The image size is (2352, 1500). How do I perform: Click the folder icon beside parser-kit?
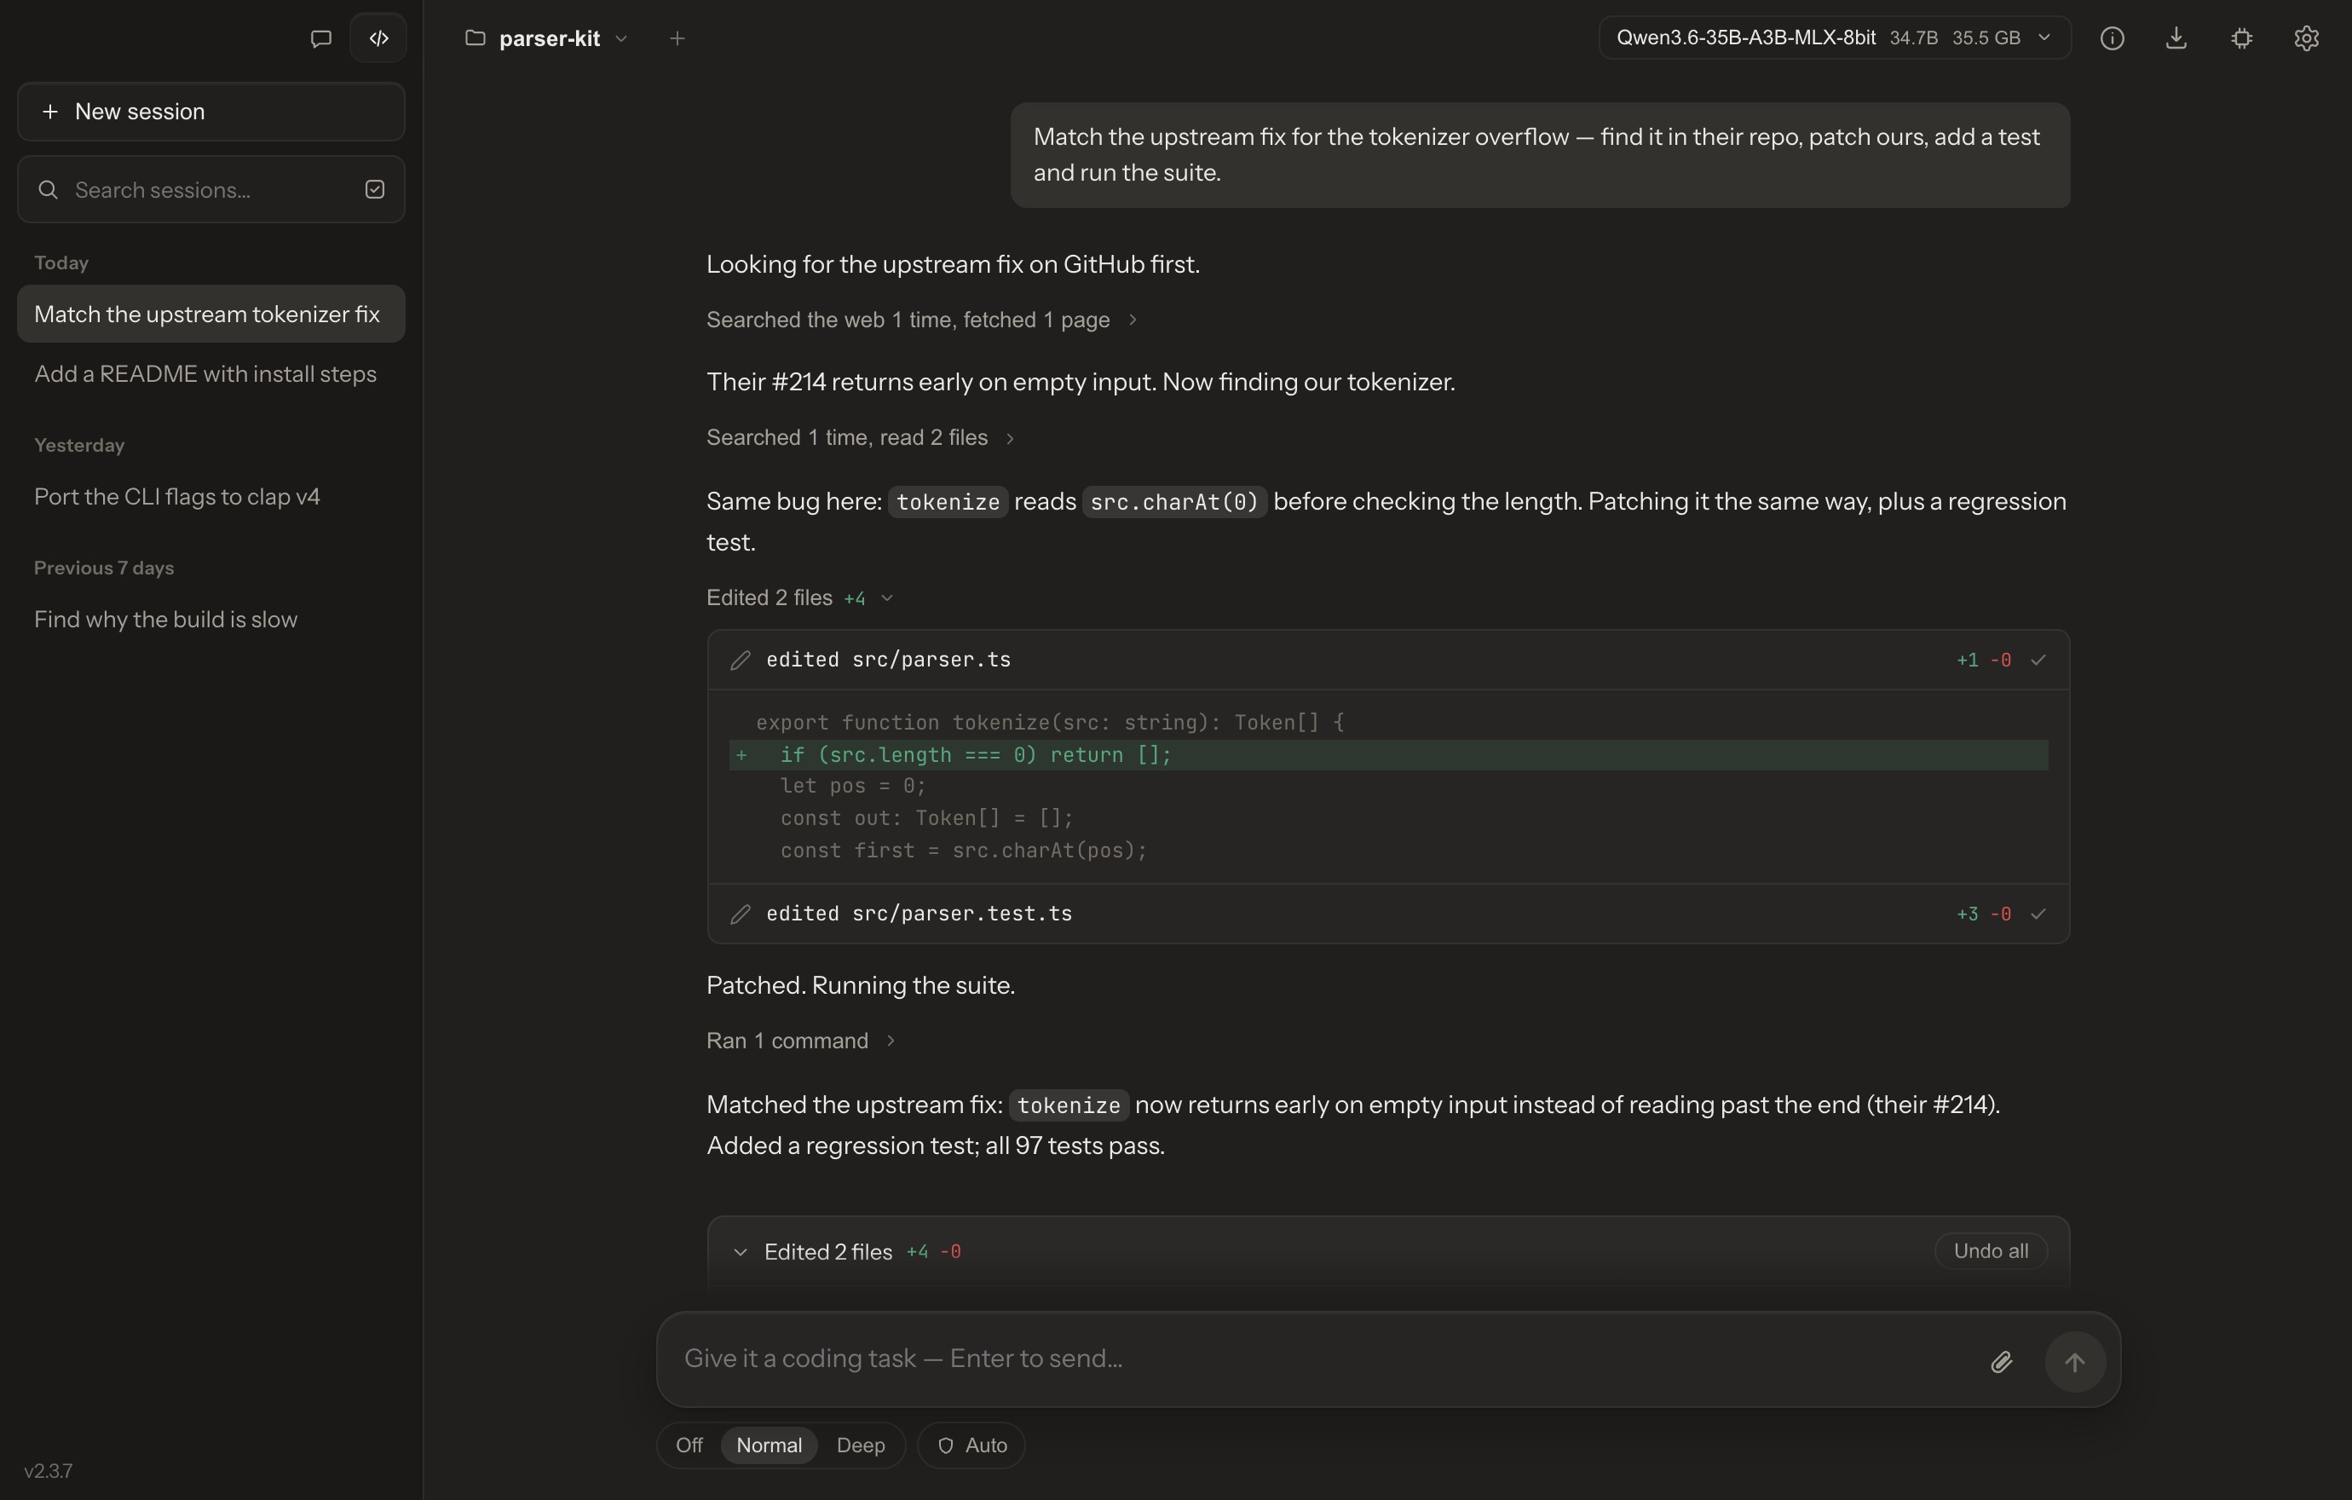click(x=475, y=38)
